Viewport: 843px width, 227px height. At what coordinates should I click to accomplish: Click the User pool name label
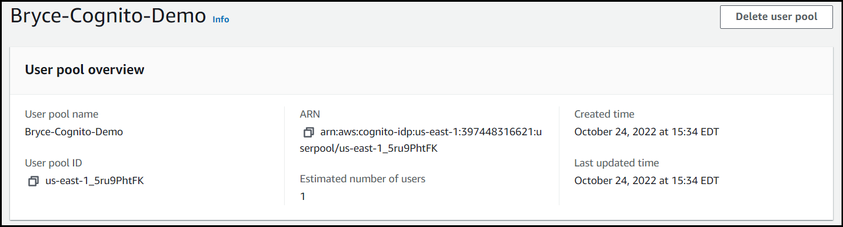(x=62, y=114)
